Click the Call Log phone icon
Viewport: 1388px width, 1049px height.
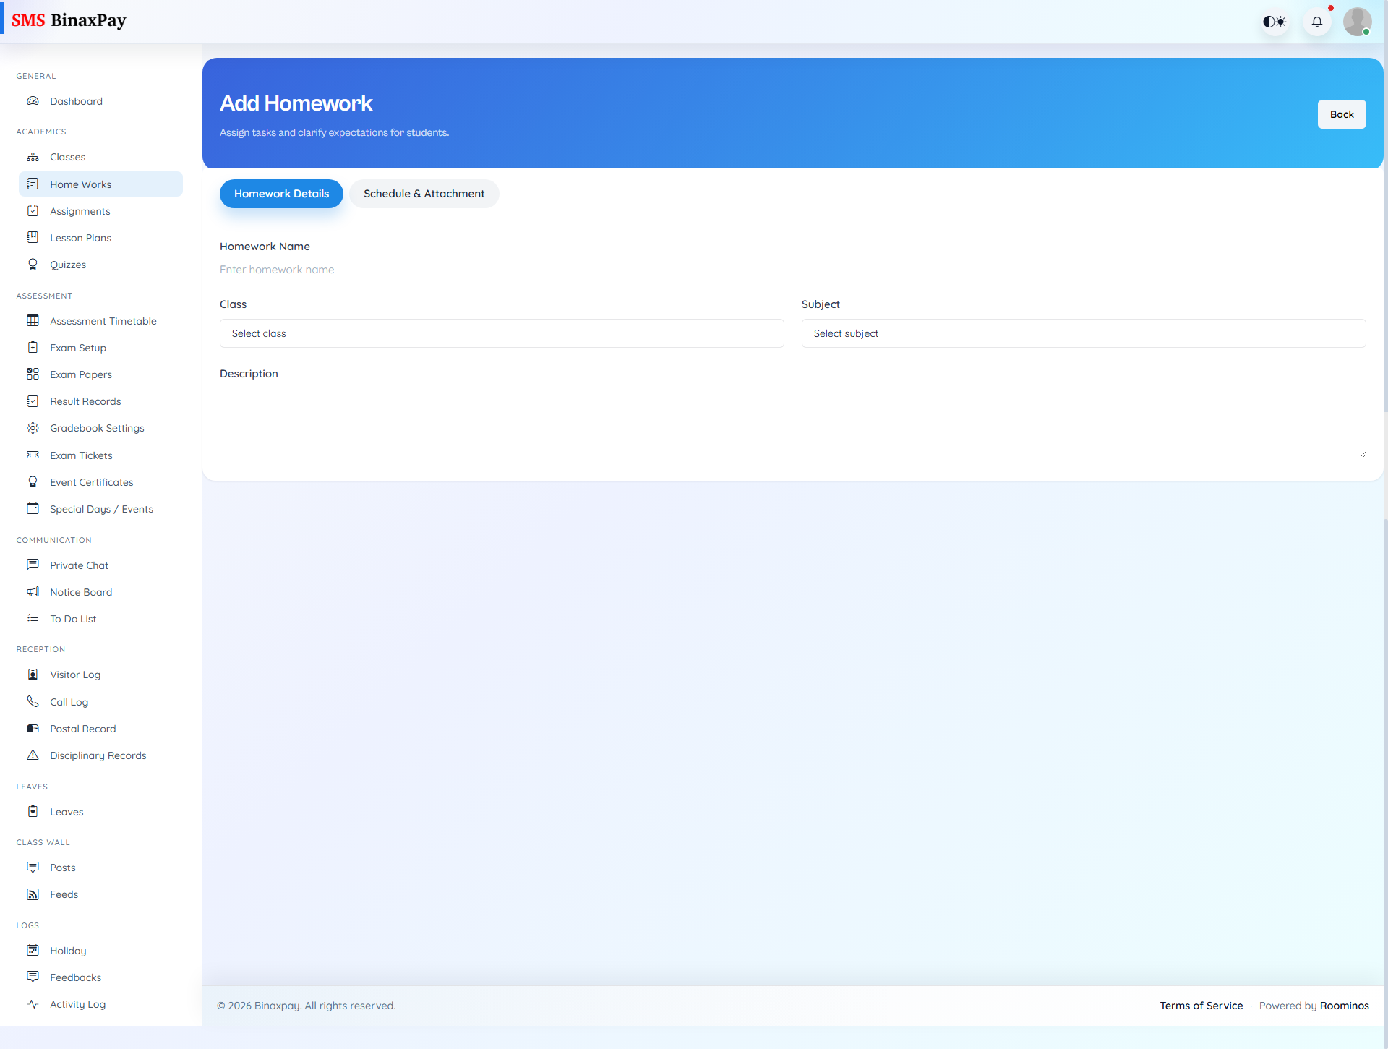(33, 701)
